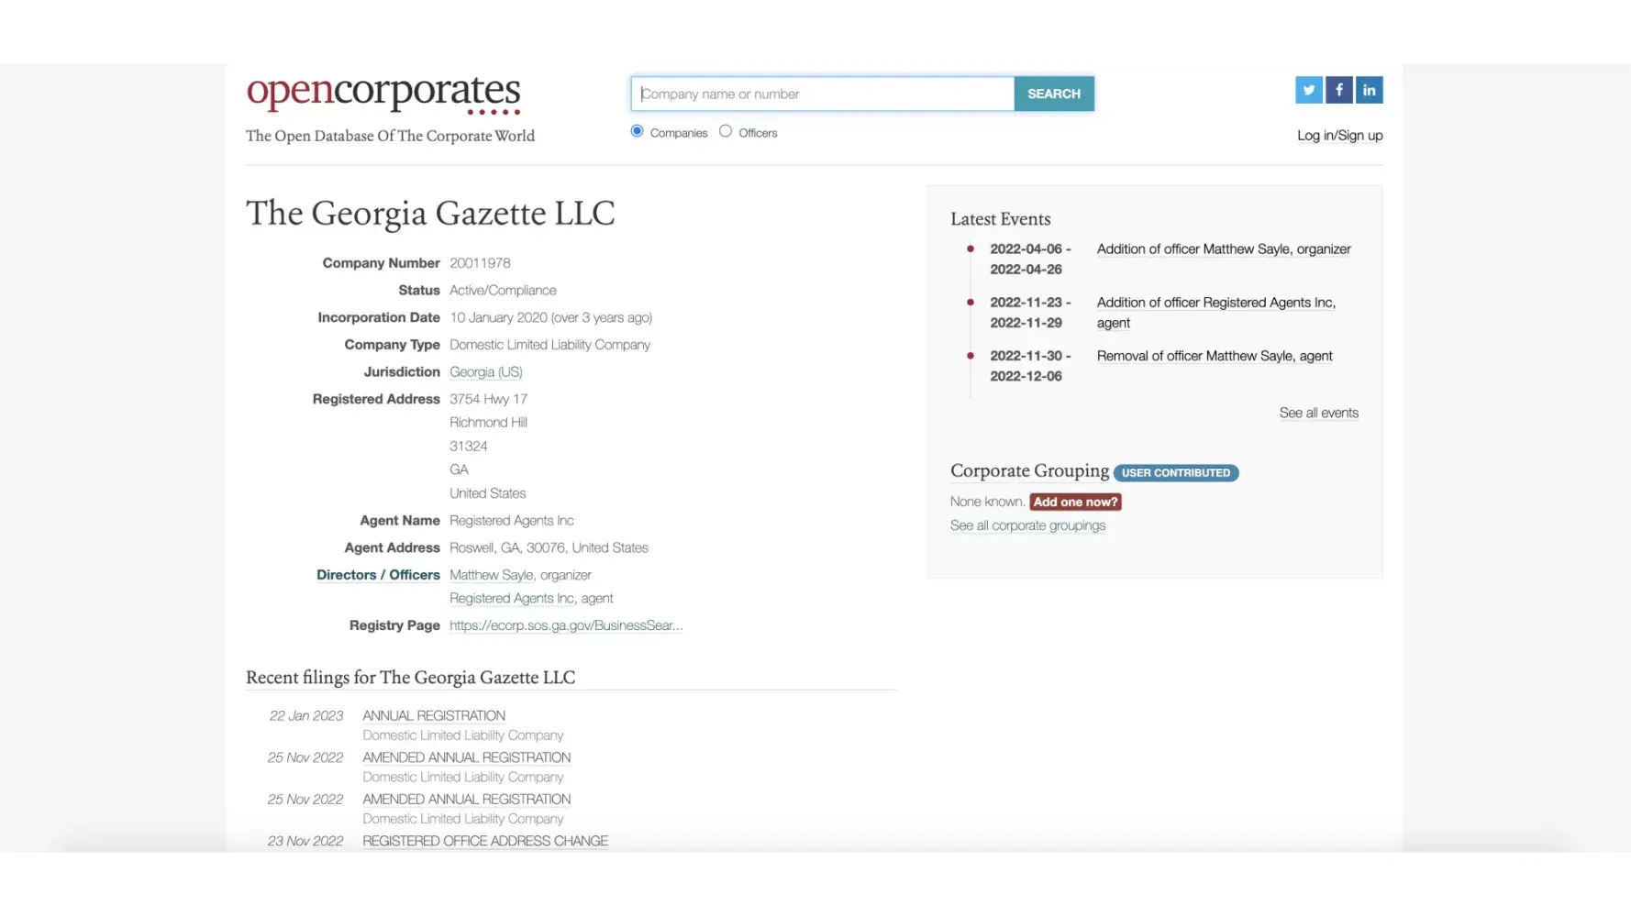Open the 22 Jan 2023 ANNUAL REGISTRATION filing

(434, 716)
